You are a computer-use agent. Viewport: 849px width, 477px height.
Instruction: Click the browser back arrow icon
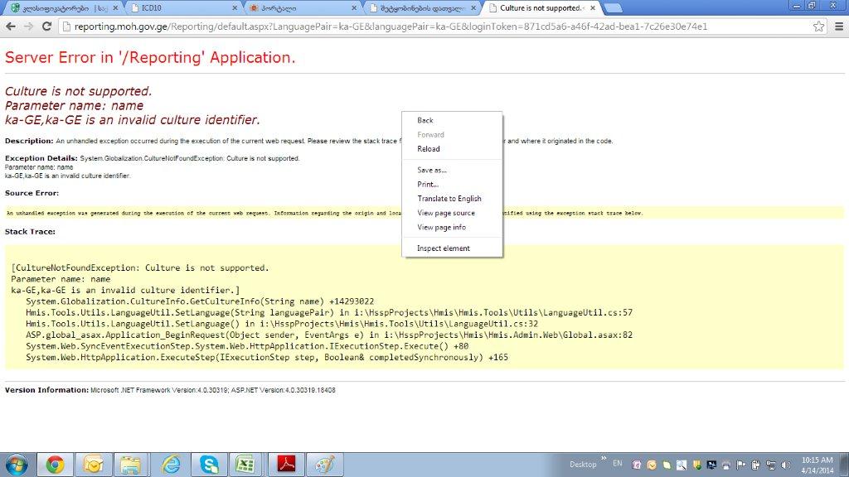[11, 26]
